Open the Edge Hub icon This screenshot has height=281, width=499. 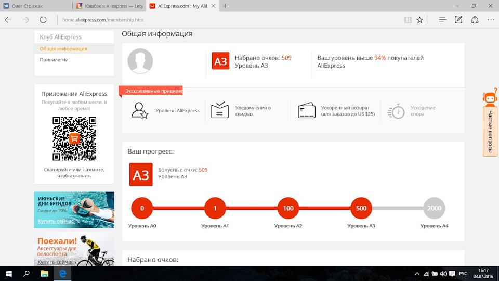pos(442,20)
